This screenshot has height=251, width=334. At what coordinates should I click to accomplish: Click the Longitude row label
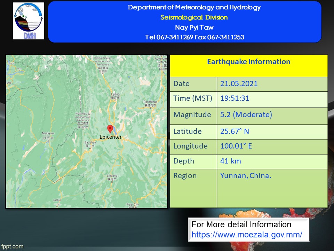190,146
